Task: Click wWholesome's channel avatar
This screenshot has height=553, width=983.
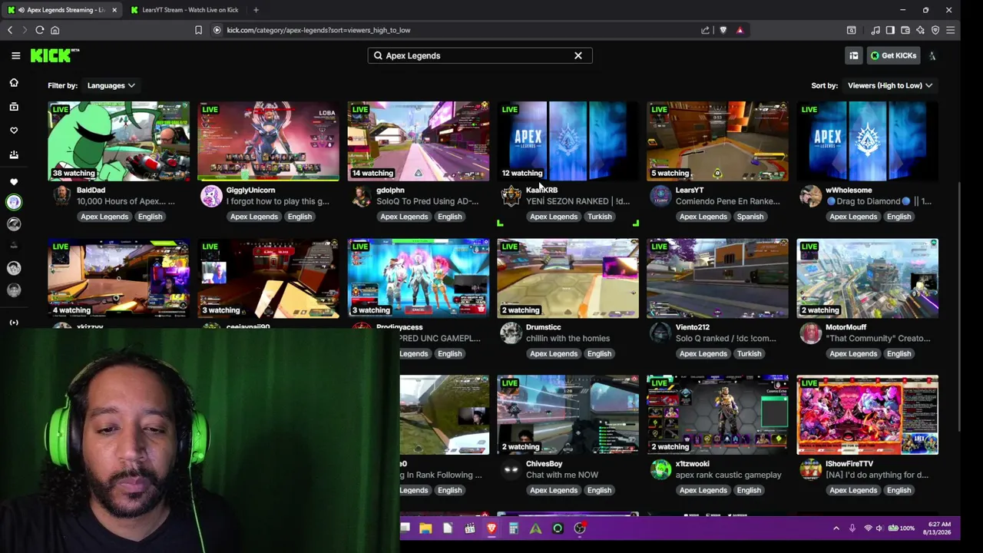Action: pyautogui.click(x=810, y=196)
